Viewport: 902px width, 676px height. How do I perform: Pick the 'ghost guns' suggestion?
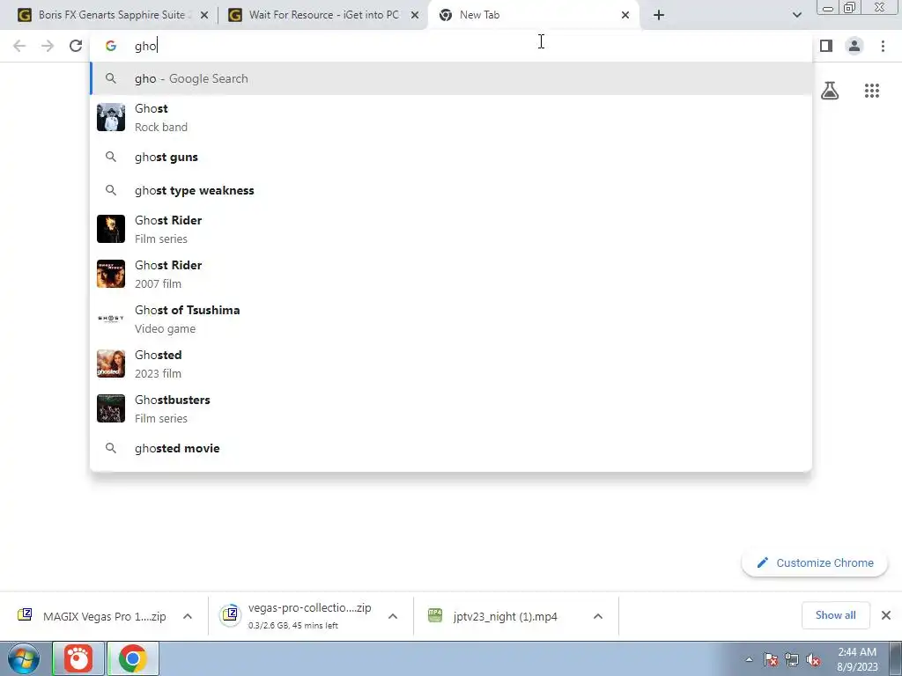[x=451, y=157]
